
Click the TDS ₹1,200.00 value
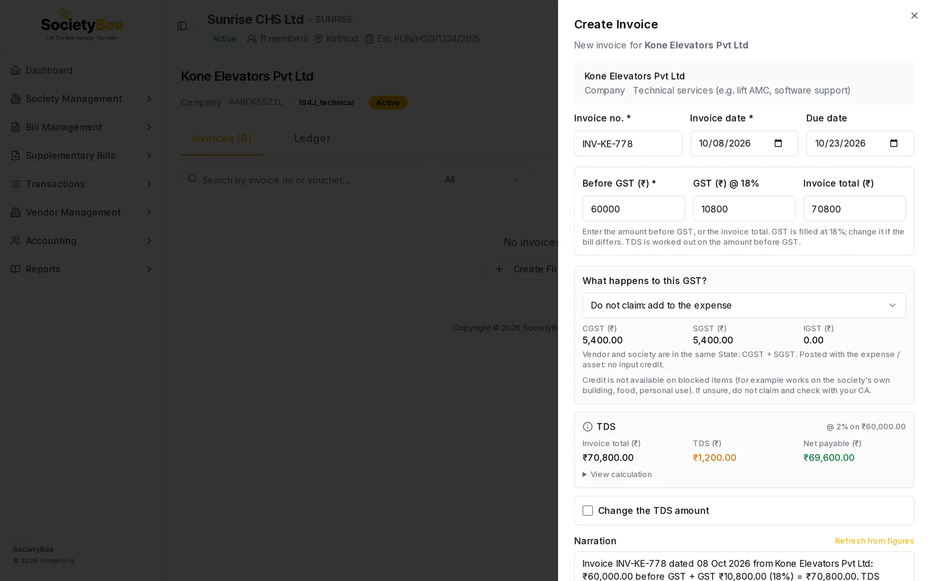[714, 458]
